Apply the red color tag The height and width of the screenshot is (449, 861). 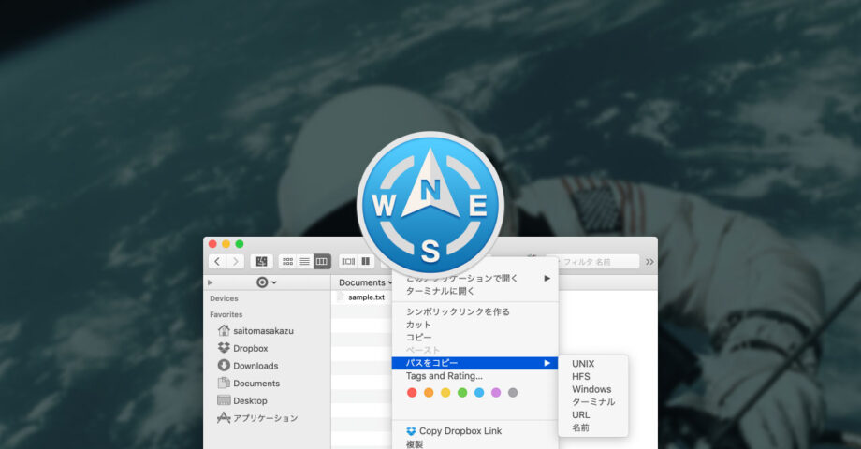click(x=412, y=393)
